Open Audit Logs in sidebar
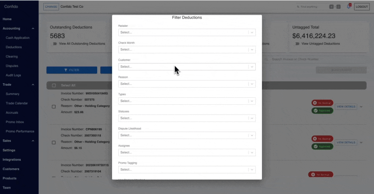The image size is (374, 194). click(x=13, y=75)
